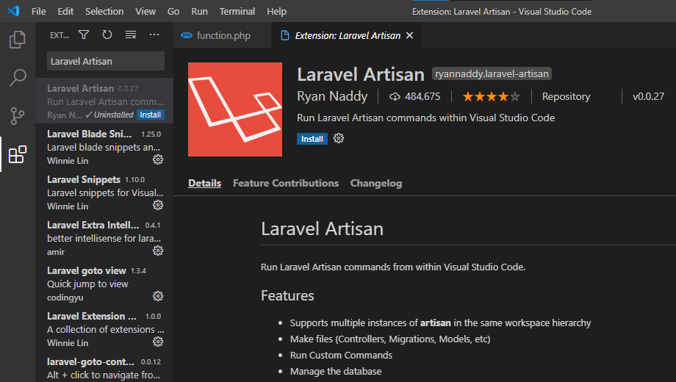This screenshot has height=382, width=676.
Task: Switch to the Feature Contributions tab
Action: 285,184
